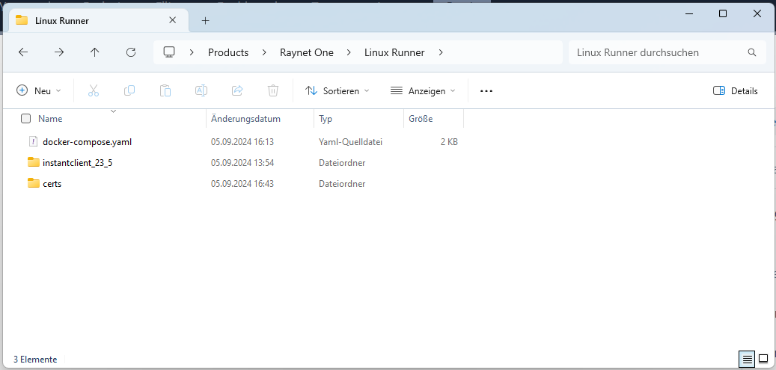Click the Rename icon in toolbar
Image resolution: width=776 pixels, height=370 pixels.
tap(201, 90)
